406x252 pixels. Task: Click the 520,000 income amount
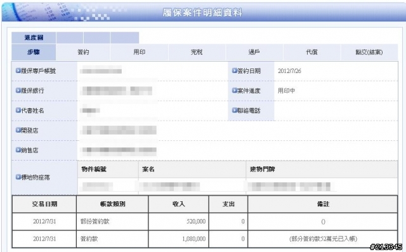[x=196, y=222]
